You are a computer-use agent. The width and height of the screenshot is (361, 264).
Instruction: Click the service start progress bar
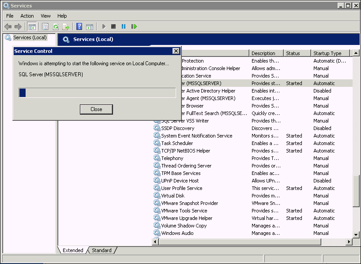(97, 93)
